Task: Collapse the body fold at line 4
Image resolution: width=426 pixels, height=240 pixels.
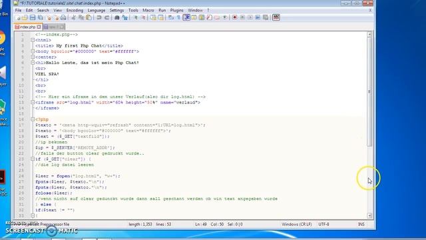Action: click(x=33, y=51)
